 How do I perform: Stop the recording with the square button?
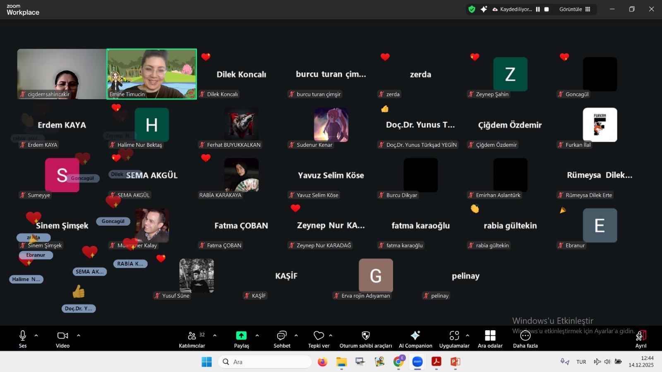[547, 9]
